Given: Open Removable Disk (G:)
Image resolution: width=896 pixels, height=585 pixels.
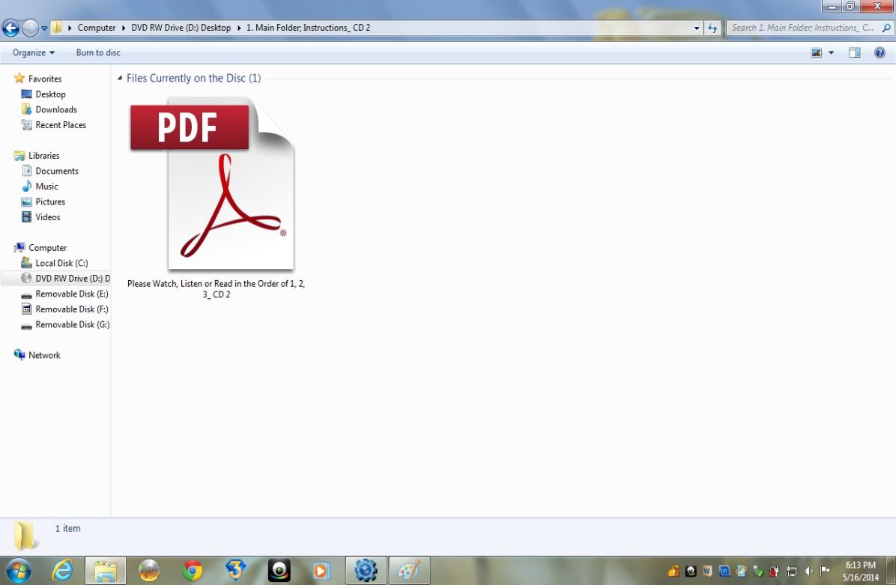Looking at the screenshot, I should (72, 325).
